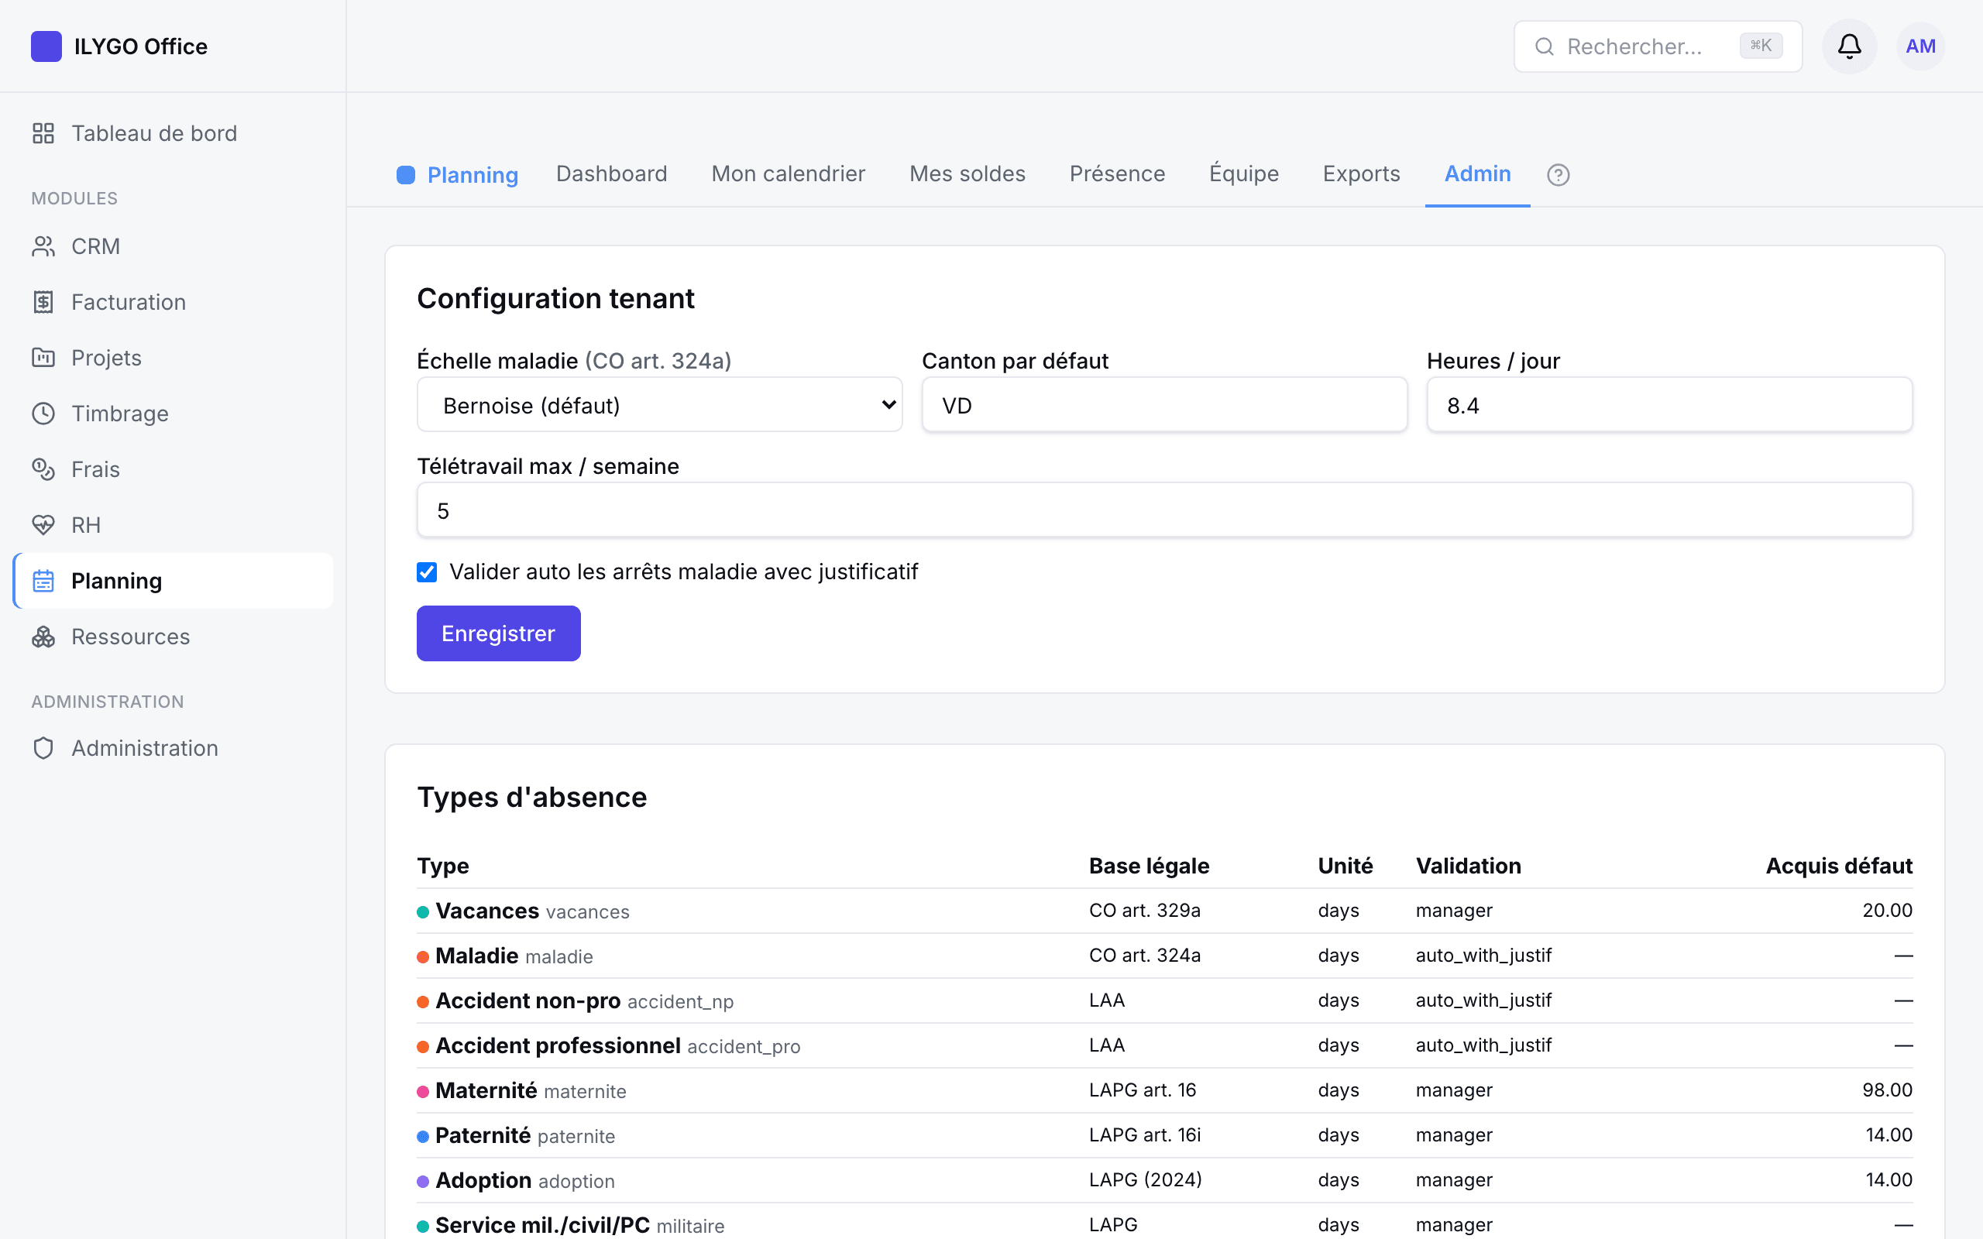Viewport: 1983px width, 1239px height.
Task: Click the Administration shield icon
Action: [x=43, y=747]
